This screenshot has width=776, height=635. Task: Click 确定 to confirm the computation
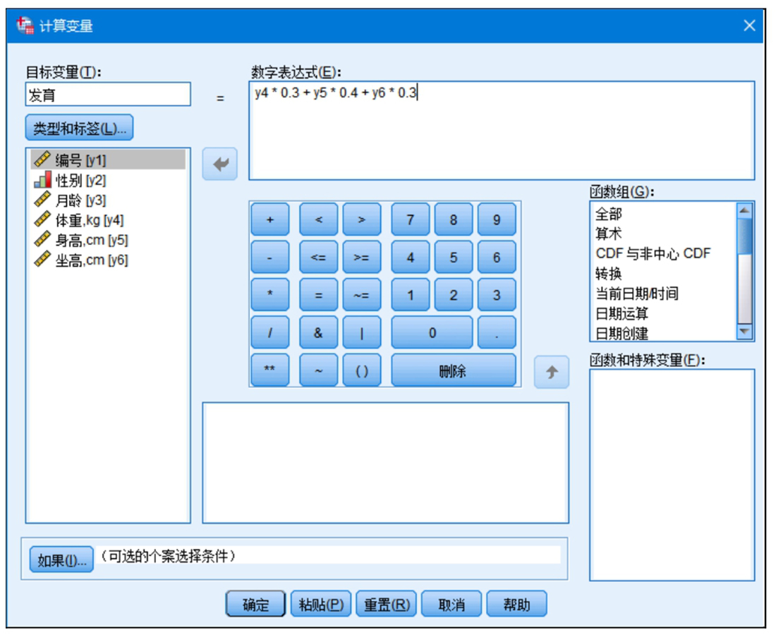tap(255, 604)
